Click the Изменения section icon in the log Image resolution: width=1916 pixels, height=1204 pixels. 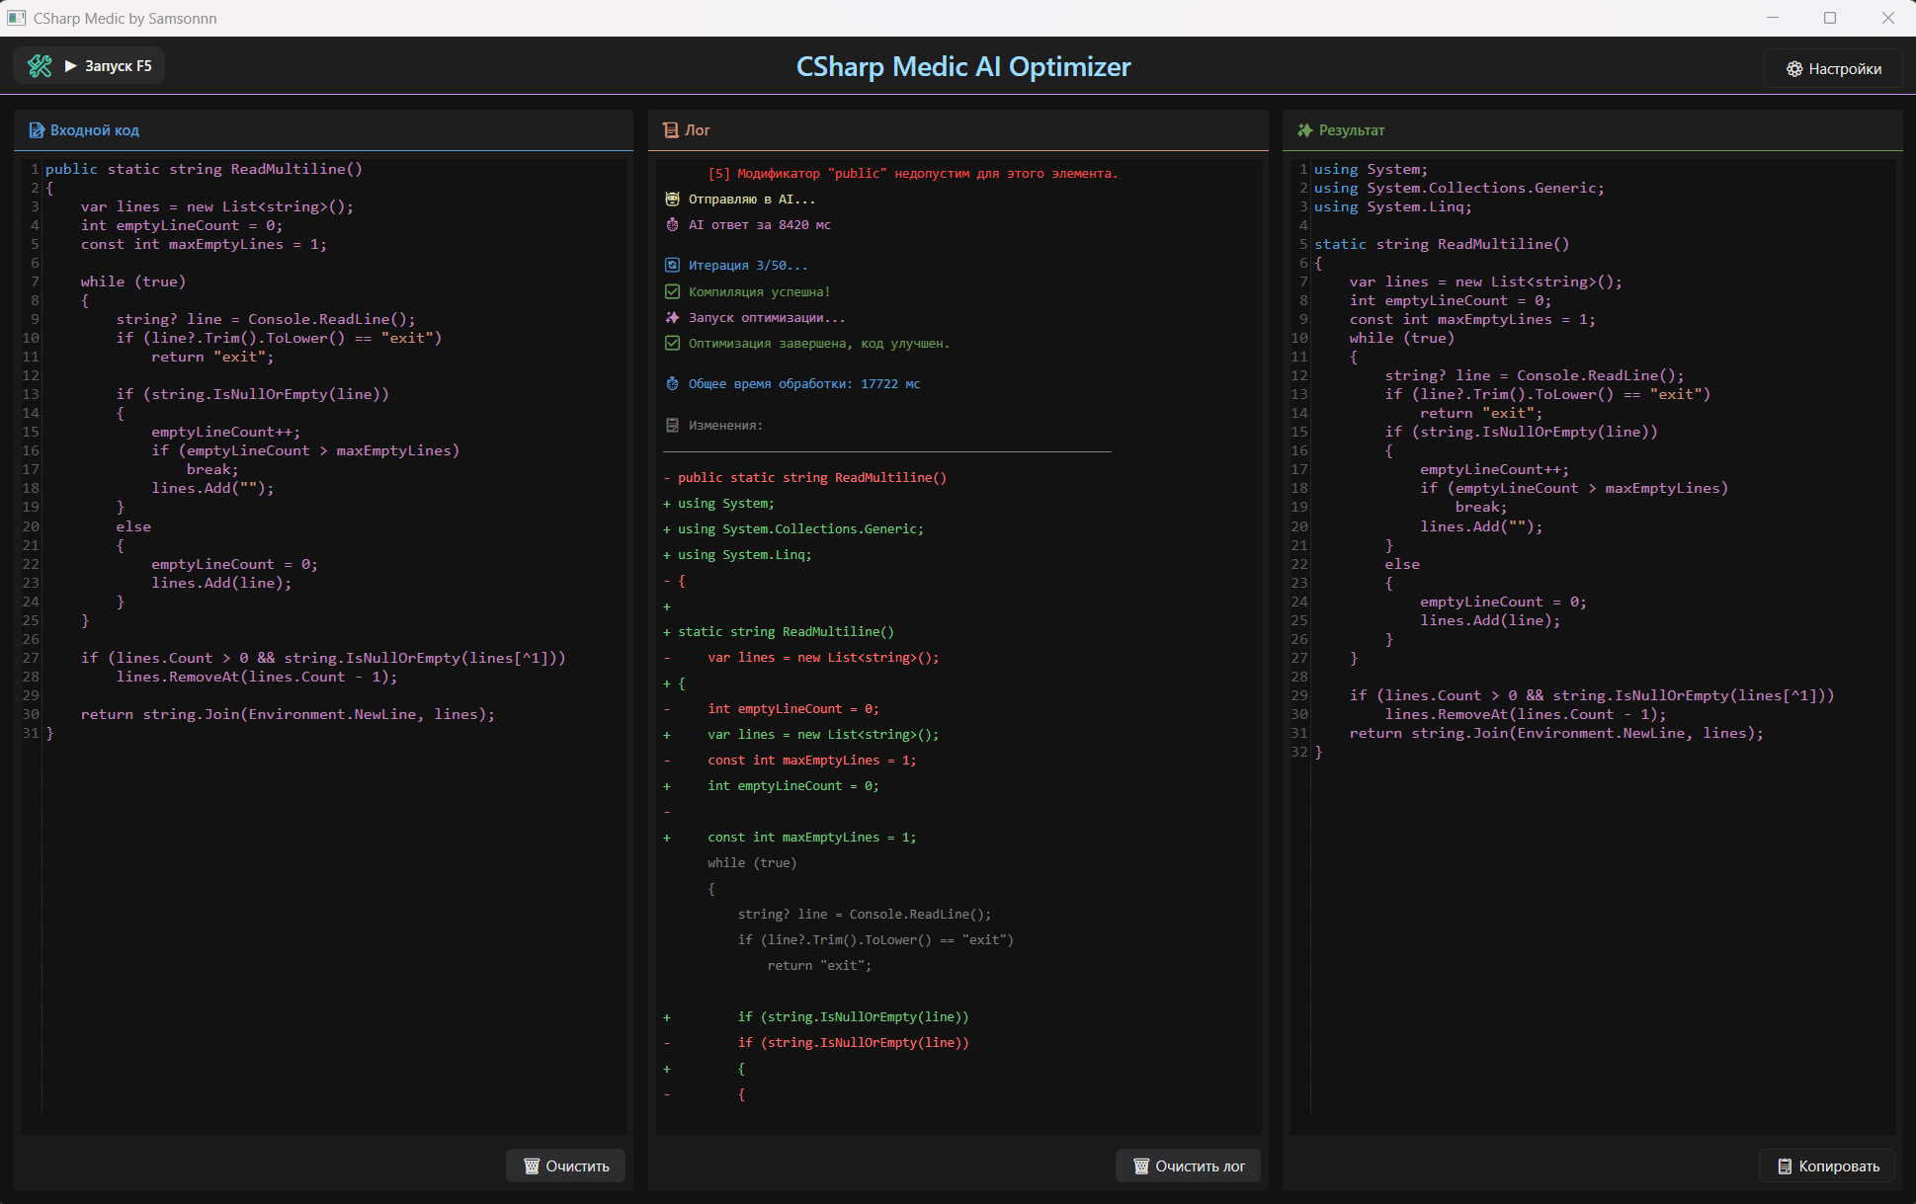point(672,425)
